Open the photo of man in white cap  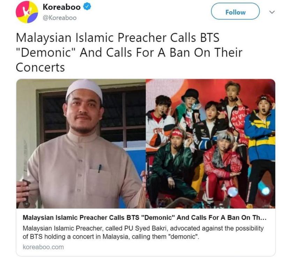[81, 144]
